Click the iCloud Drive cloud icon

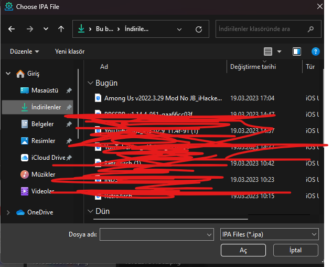pos(25,158)
